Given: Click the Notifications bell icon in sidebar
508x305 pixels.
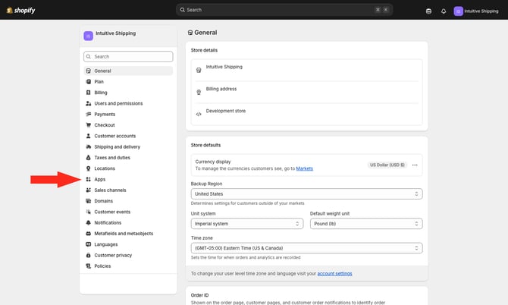Looking at the screenshot, I should click(88, 222).
